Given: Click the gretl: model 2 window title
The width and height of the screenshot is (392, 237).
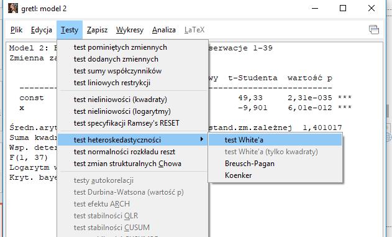Looking at the screenshot, I should coord(44,9).
